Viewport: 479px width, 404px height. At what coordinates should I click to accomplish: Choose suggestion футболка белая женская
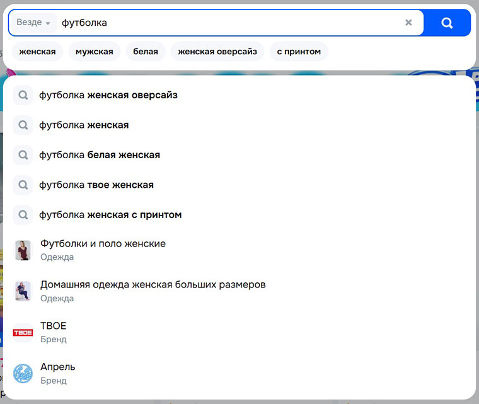239,155
